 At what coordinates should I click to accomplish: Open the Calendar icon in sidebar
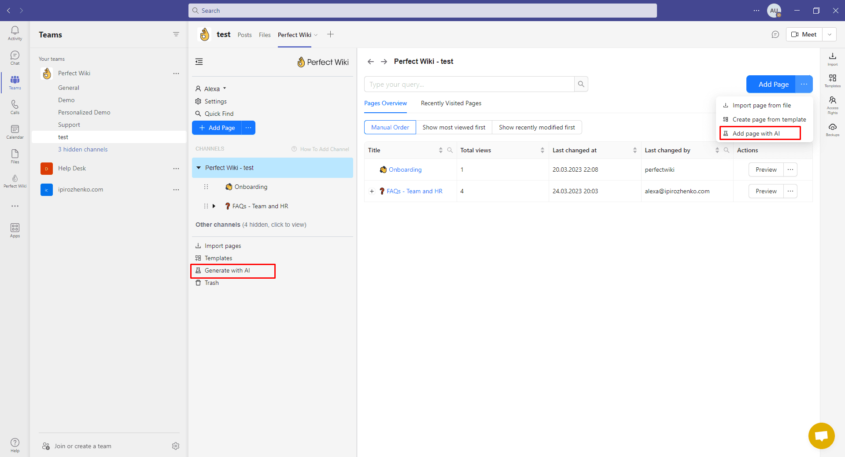tap(15, 132)
